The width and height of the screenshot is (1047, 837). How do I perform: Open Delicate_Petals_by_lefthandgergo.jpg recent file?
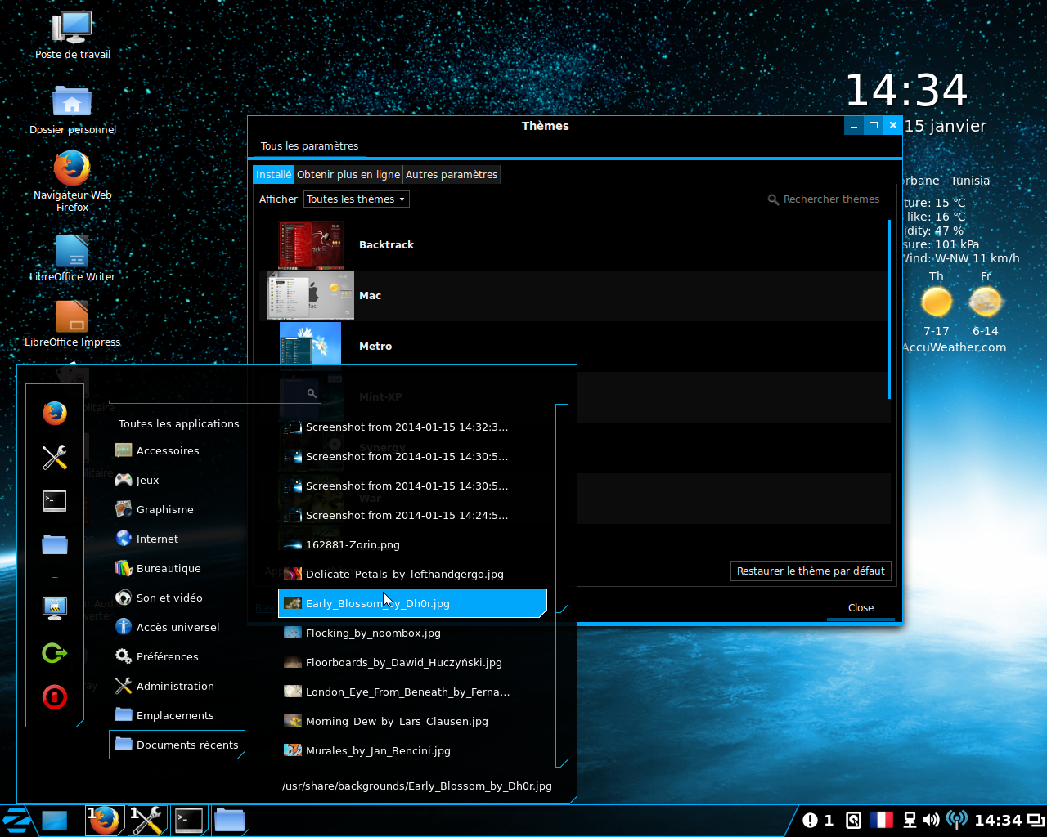[412, 575]
